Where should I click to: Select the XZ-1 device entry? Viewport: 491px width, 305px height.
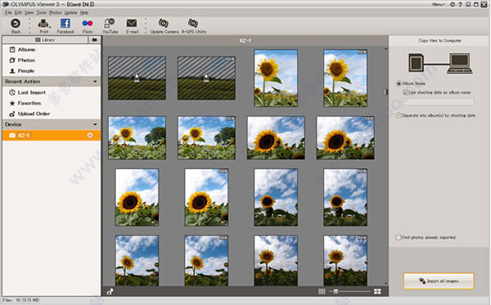pyautogui.click(x=52, y=135)
